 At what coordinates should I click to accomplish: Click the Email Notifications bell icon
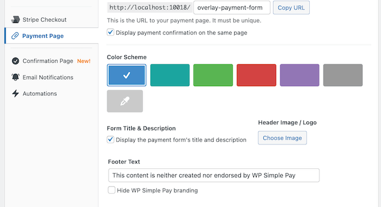(x=16, y=77)
